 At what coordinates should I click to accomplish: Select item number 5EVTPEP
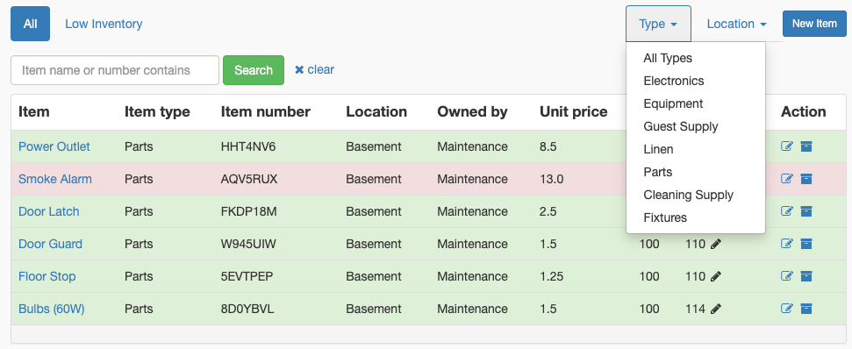(247, 276)
